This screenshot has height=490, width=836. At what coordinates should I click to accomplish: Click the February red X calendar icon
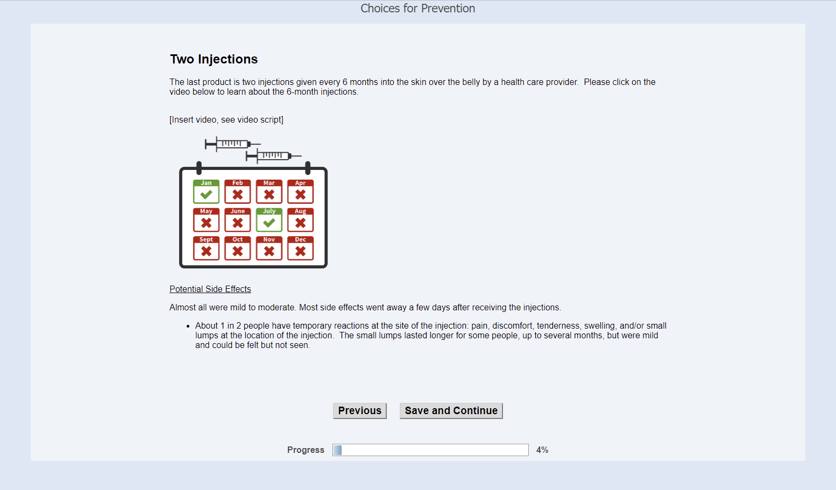click(237, 192)
